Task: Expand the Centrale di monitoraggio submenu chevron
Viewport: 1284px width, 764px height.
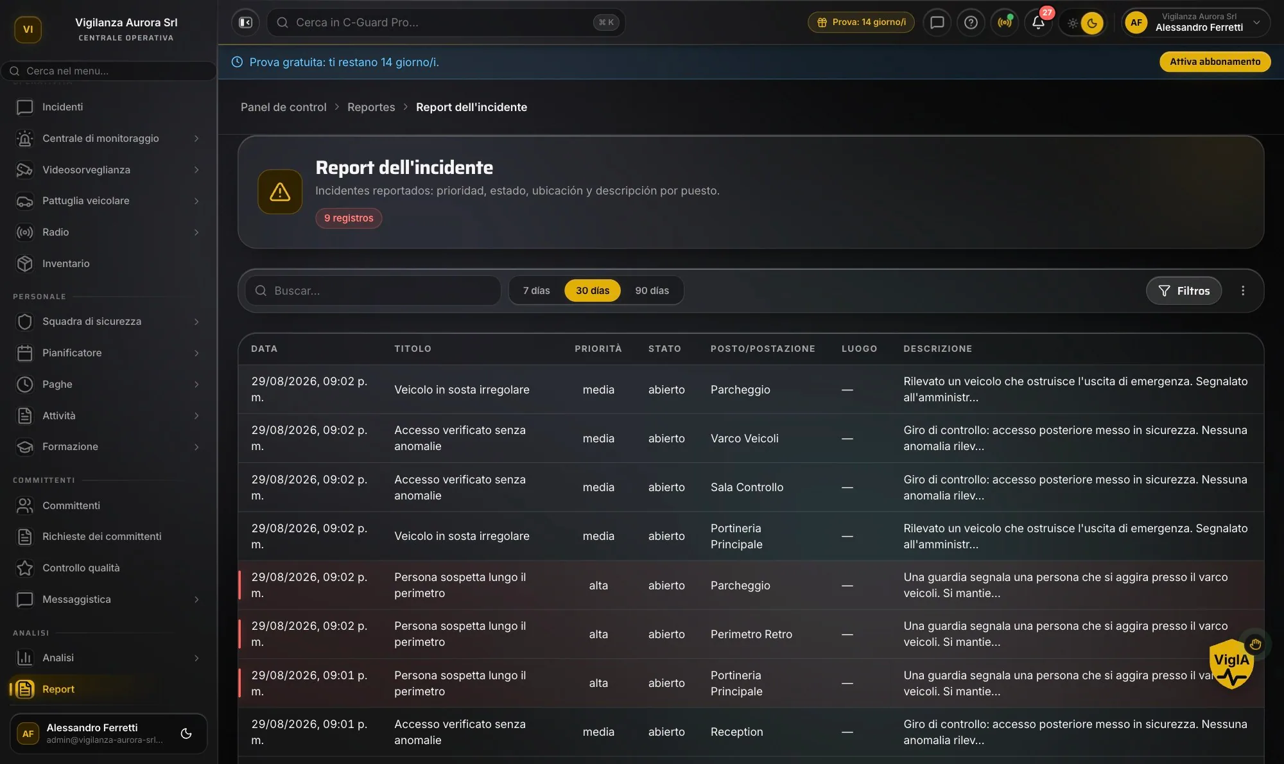Action: (x=196, y=139)
